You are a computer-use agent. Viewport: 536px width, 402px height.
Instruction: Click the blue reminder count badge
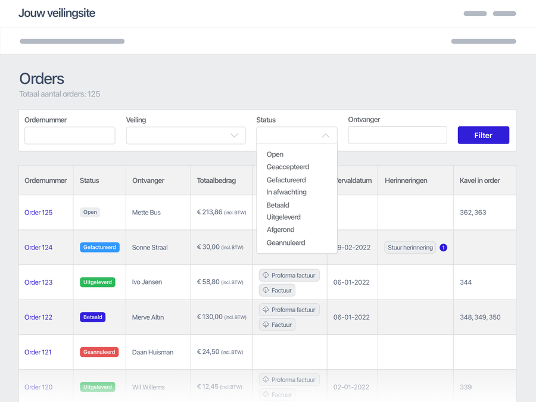[x=443, y=248]
